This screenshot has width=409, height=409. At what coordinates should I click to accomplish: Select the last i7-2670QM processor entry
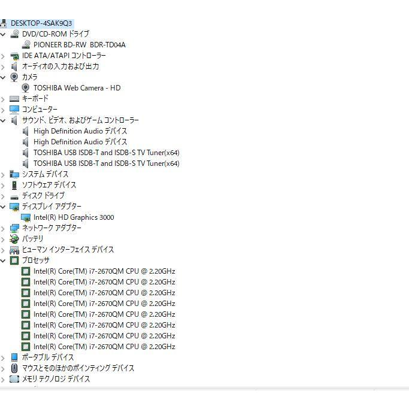(104, 347)
